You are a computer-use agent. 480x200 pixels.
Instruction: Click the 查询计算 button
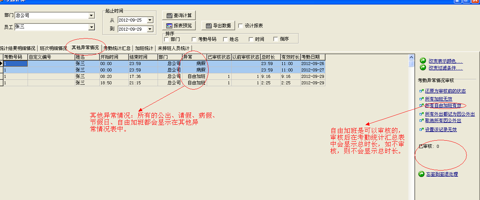pos(180,16)
